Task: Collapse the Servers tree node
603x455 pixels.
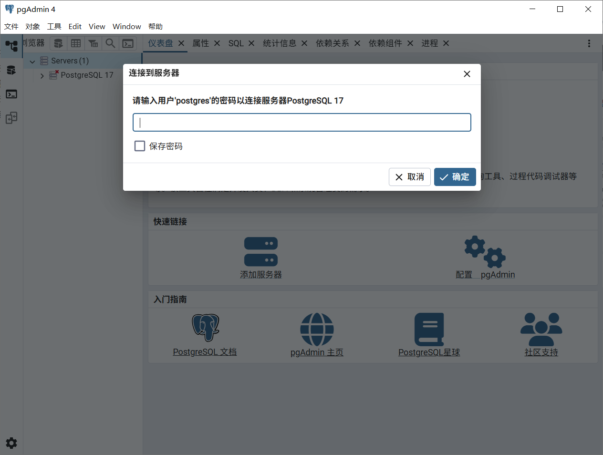Action: pos(32,62)
